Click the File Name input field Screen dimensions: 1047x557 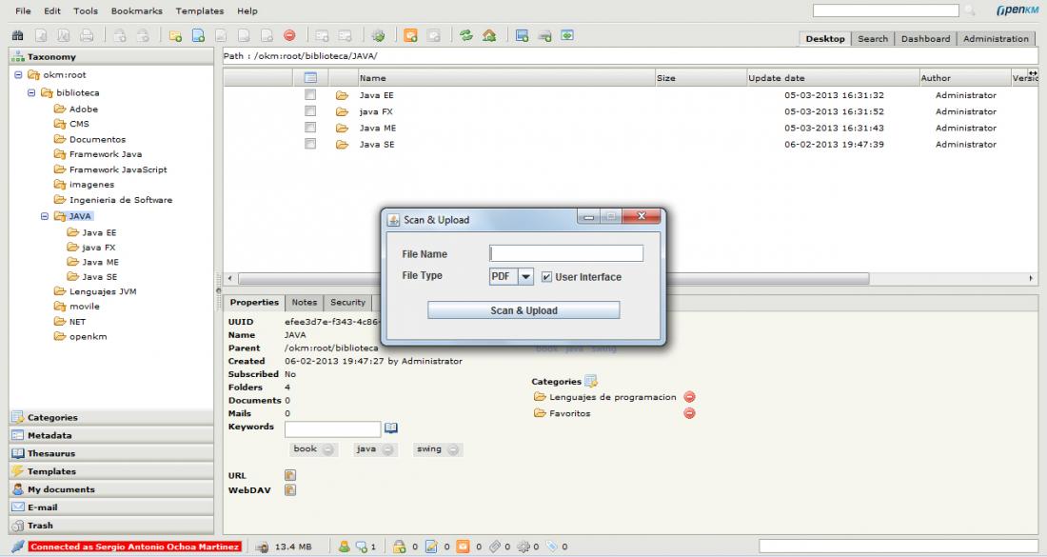(566, 253)
